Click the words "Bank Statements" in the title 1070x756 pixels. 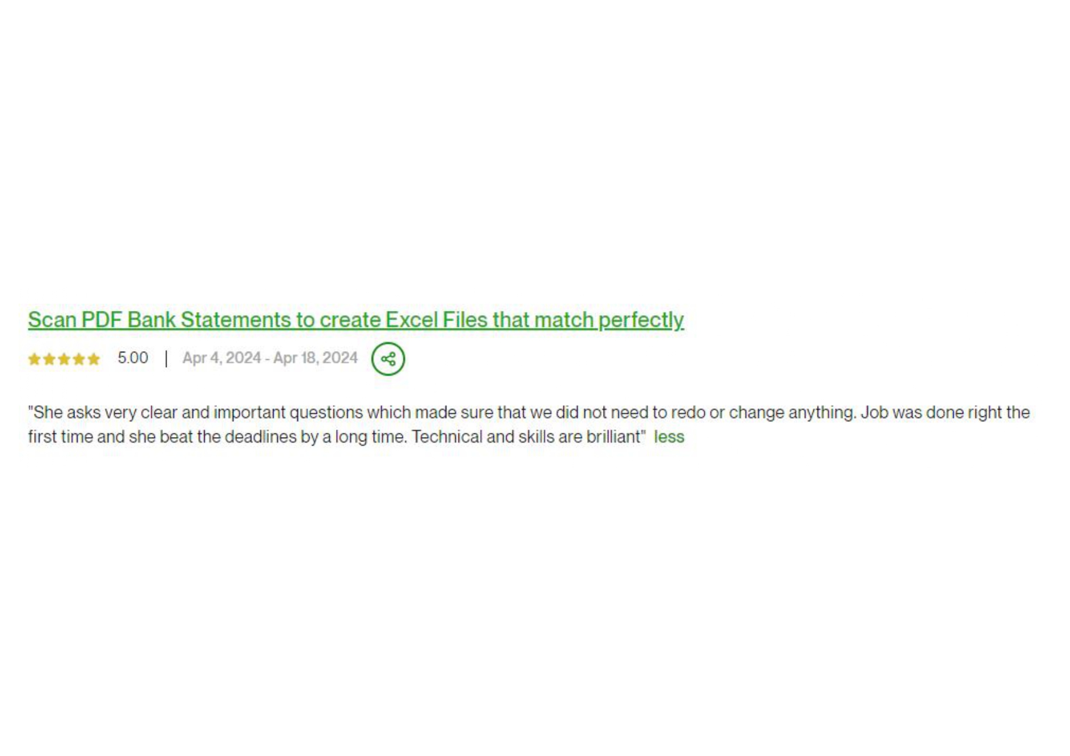point(209,320)
